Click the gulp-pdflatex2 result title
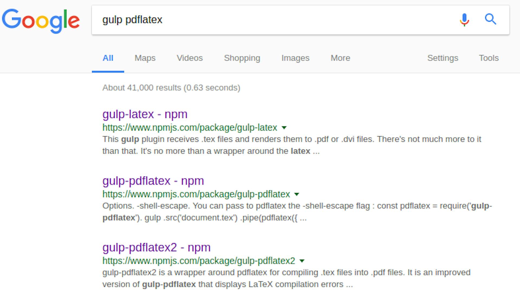The width and height of the screenshot is (520, 295). [x=157, y=247]
